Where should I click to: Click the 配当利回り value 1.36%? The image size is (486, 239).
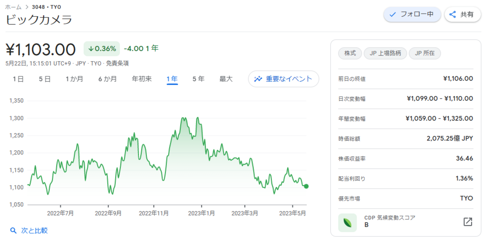464,179
